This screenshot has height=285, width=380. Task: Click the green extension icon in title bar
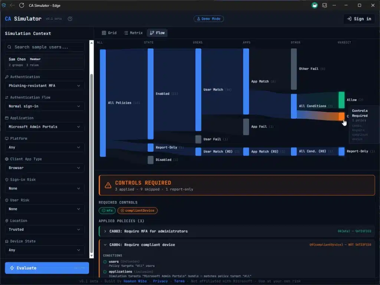[314, 6]
